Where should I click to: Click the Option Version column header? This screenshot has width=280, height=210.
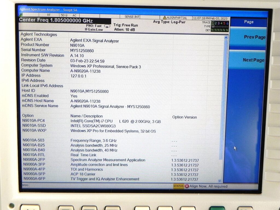pos(185,117)
